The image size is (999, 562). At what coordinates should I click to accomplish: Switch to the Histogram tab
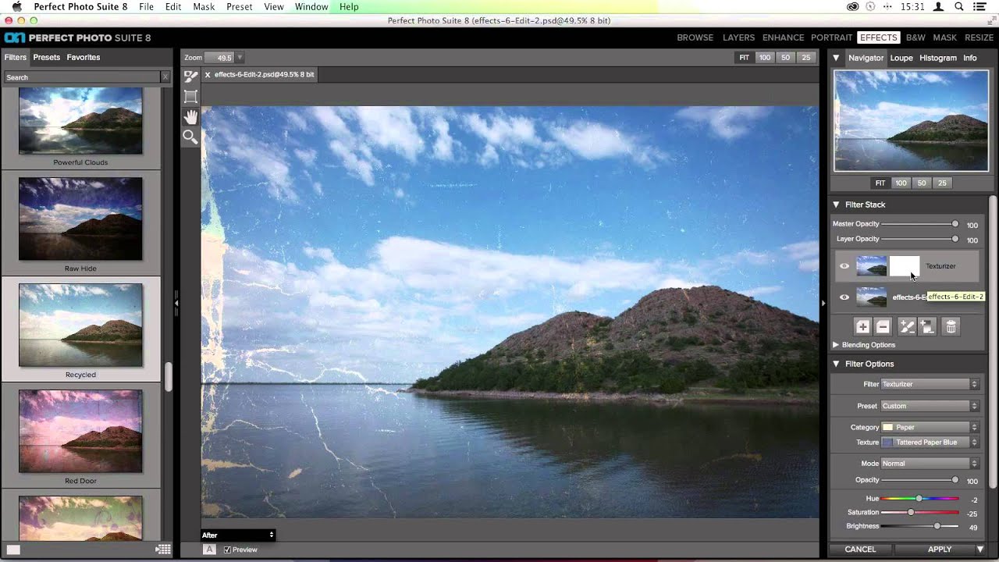point(938,58)
